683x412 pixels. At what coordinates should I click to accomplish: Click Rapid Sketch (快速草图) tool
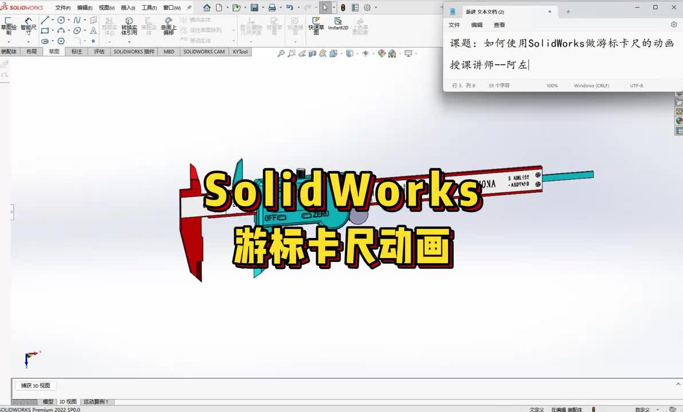[316, 26]
